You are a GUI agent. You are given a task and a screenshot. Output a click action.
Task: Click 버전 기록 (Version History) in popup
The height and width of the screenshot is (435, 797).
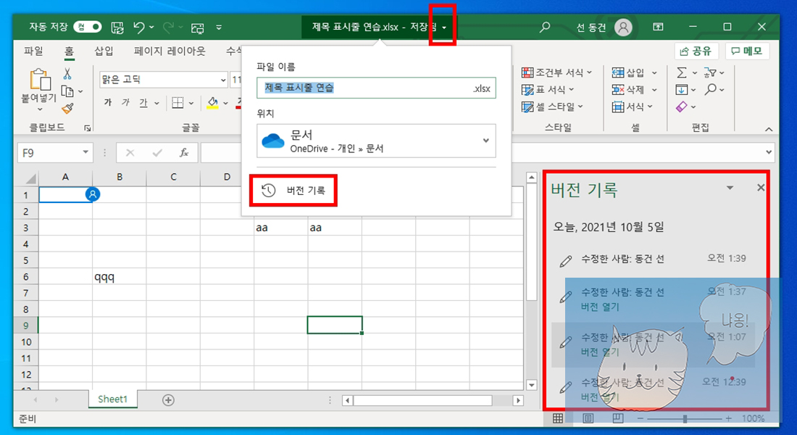[293, 190]
